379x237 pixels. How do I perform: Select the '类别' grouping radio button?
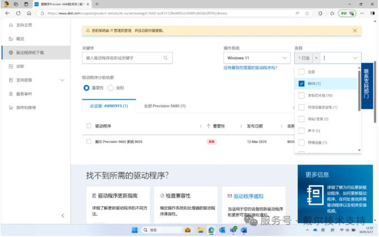(x=110, y=88)
